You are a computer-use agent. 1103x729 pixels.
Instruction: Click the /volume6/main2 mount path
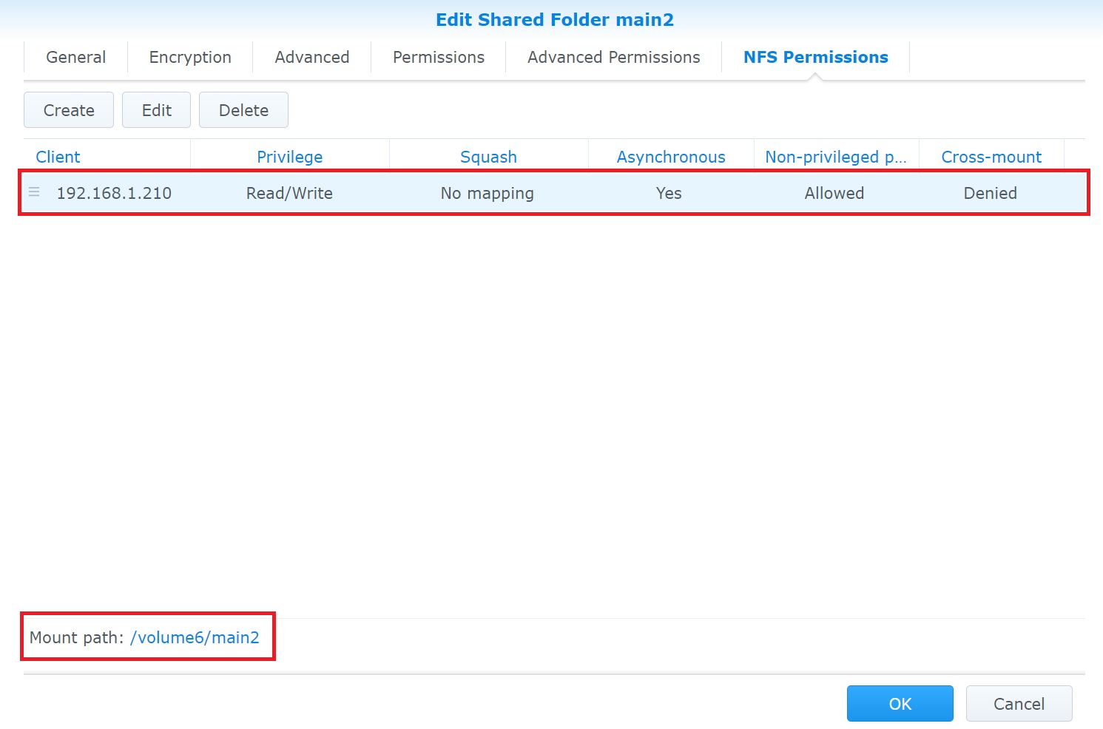tap(195, 637)
